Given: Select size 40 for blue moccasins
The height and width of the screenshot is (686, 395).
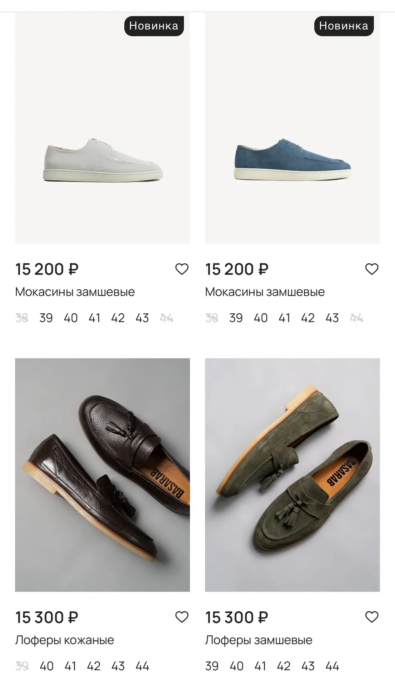Looking at the screenshot, I should click(x=261, y=318).
